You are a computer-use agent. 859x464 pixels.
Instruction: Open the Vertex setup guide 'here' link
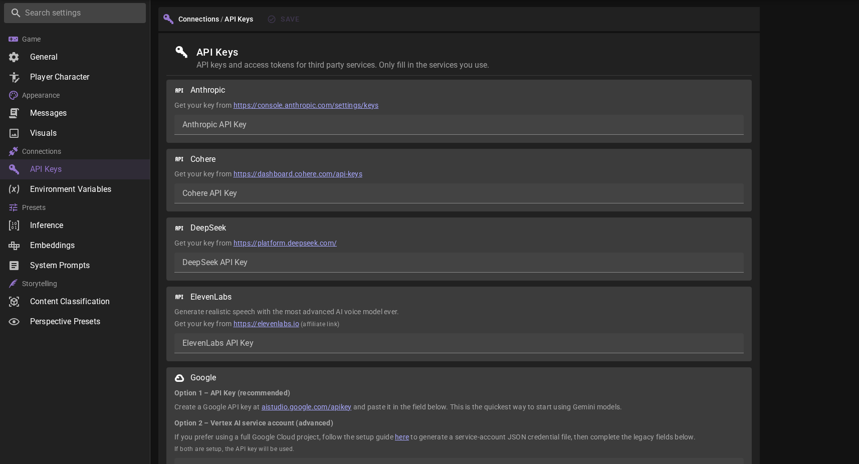click(402, 437)
